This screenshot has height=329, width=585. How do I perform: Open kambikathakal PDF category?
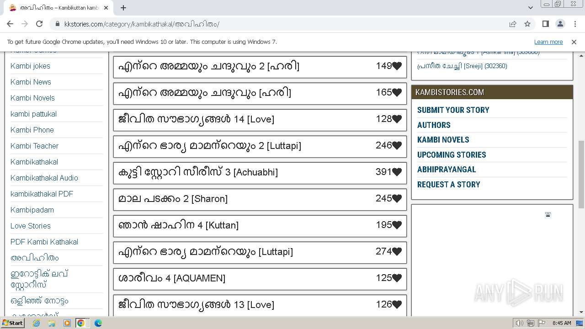pos(42,194)
